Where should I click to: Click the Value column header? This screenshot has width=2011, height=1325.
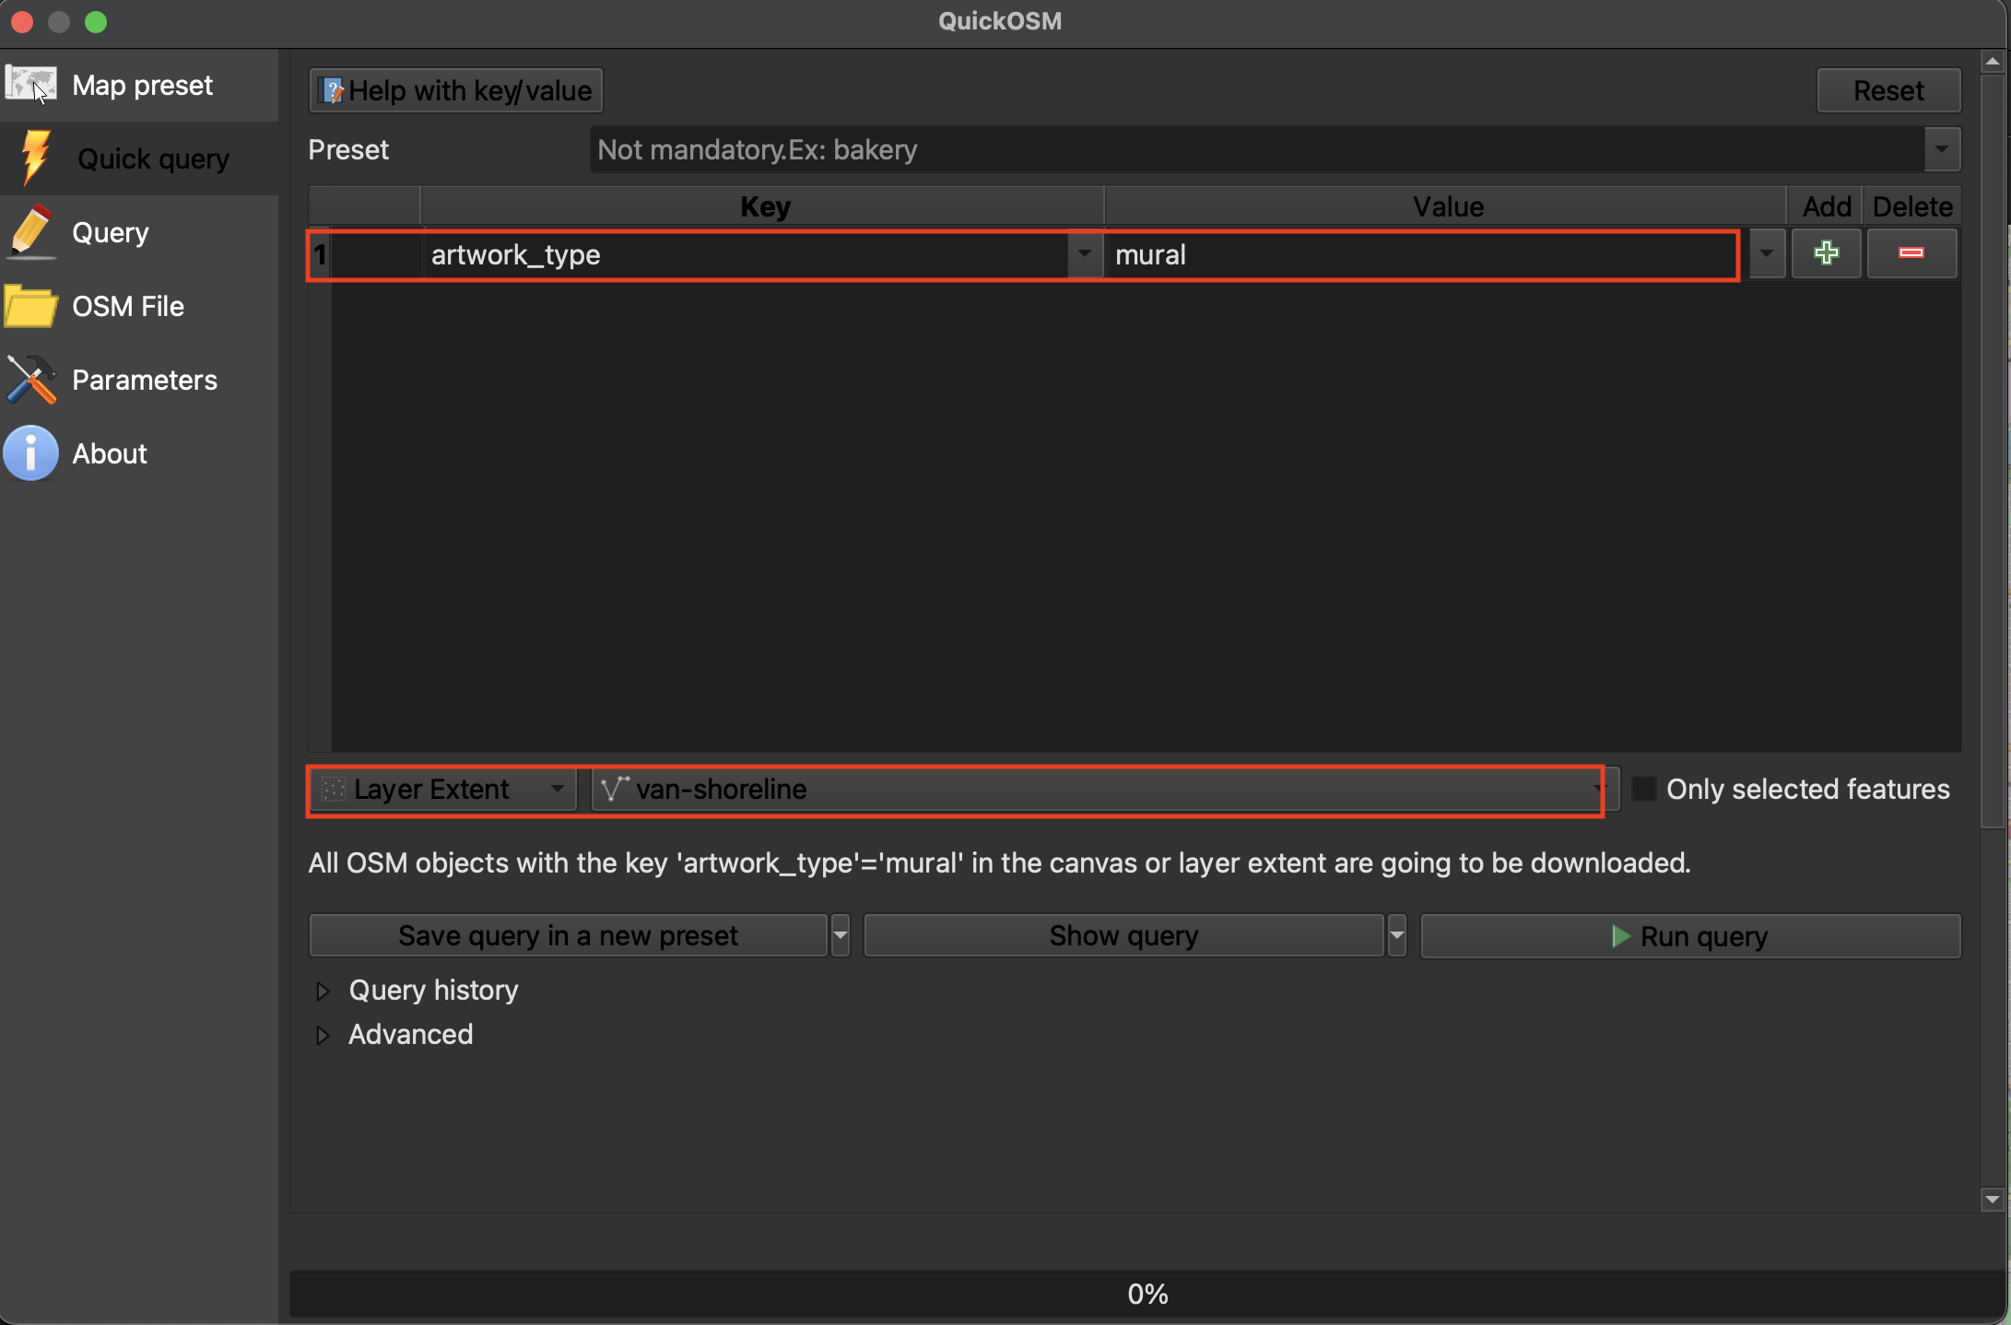1447,206
